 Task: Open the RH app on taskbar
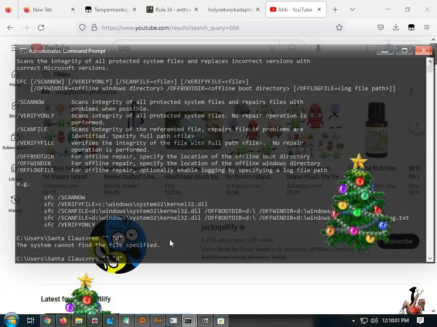[x=158, y=321]
